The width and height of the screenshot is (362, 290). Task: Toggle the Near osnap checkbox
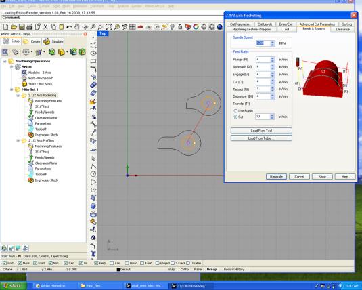pyautogui.click(x=20, y=263)
